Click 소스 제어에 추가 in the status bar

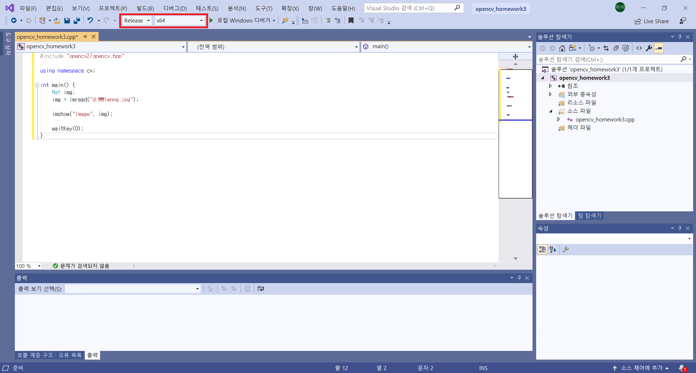click(x=641, y=368)
